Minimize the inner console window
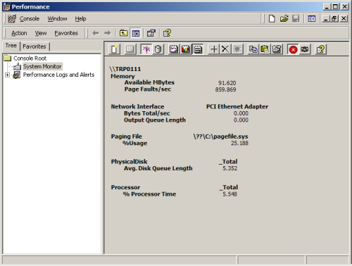The width and height of the screenshot is (352, 266). tap(325, 18)
